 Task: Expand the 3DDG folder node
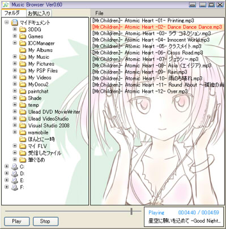coord(15,29)
